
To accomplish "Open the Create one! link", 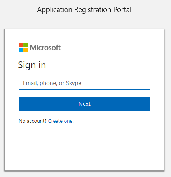I will (x=61, y=121).
